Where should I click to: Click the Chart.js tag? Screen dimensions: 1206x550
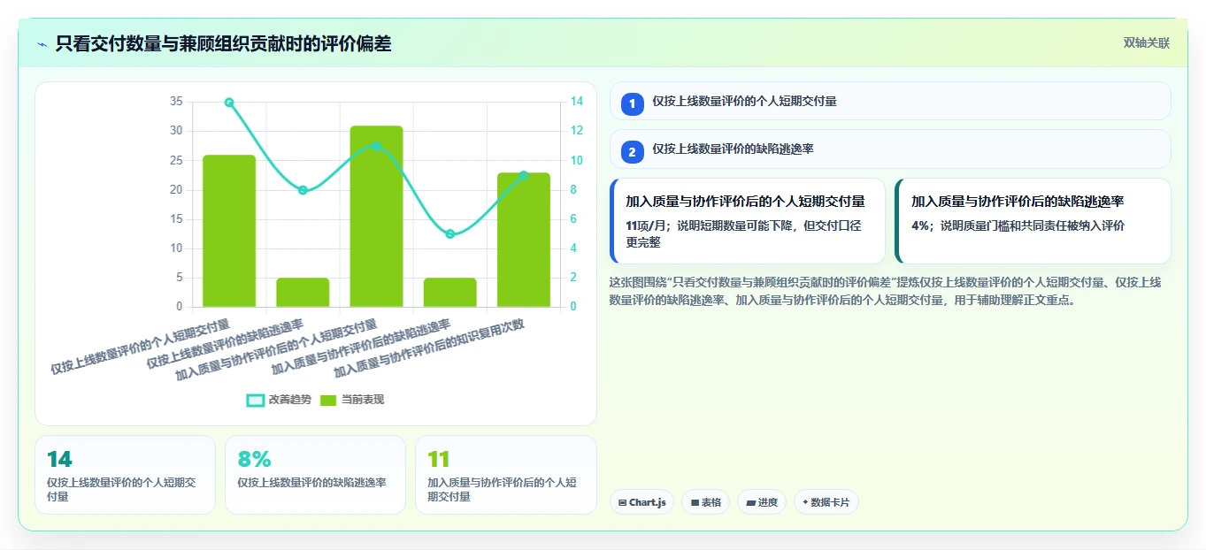coord(641,502)
